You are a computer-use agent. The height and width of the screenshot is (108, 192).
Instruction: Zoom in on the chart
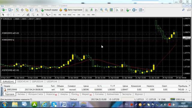point(101,10)
